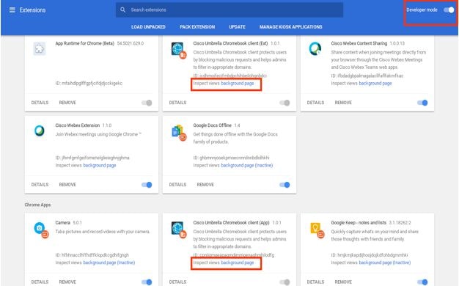Image resolution: width=459 pixels, height=286 pixels.
Task: Toggle Cisco Umbrella client (Ext) switch
Action: tap(284, 103)
